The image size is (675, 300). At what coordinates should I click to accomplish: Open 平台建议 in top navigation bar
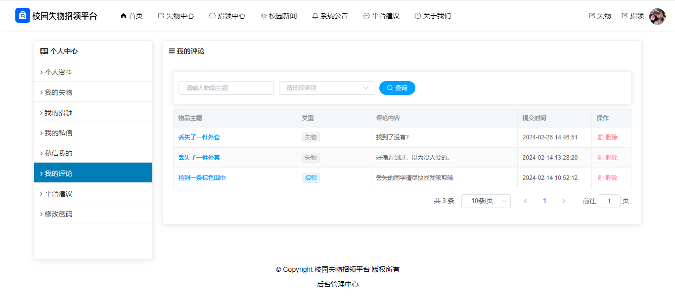381,16
